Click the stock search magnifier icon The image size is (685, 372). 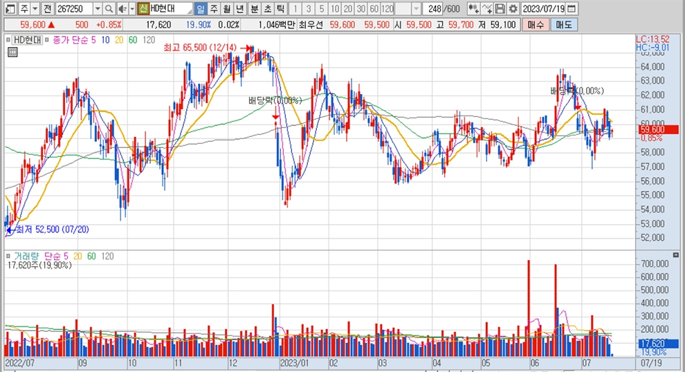click(x=109, y=9)
